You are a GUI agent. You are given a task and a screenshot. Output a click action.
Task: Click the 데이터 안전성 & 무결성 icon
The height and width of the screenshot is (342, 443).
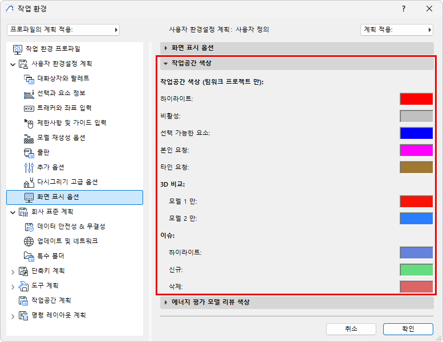click(x=29, y=227)
